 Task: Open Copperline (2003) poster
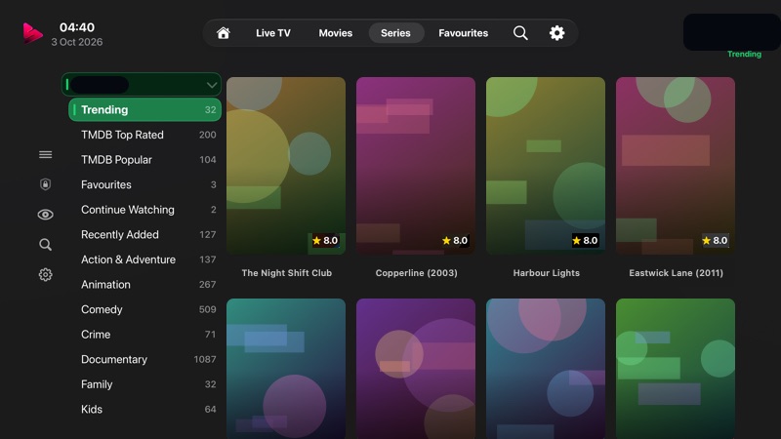coord(416,166)
